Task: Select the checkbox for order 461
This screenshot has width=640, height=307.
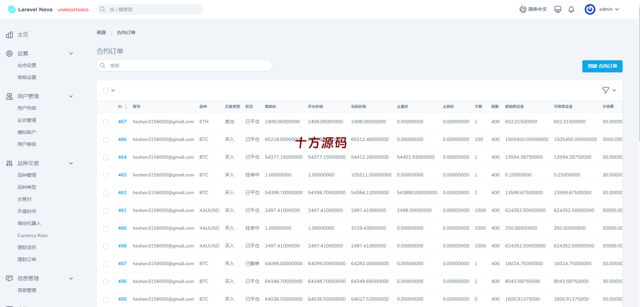Action: (x=106, y=211)
